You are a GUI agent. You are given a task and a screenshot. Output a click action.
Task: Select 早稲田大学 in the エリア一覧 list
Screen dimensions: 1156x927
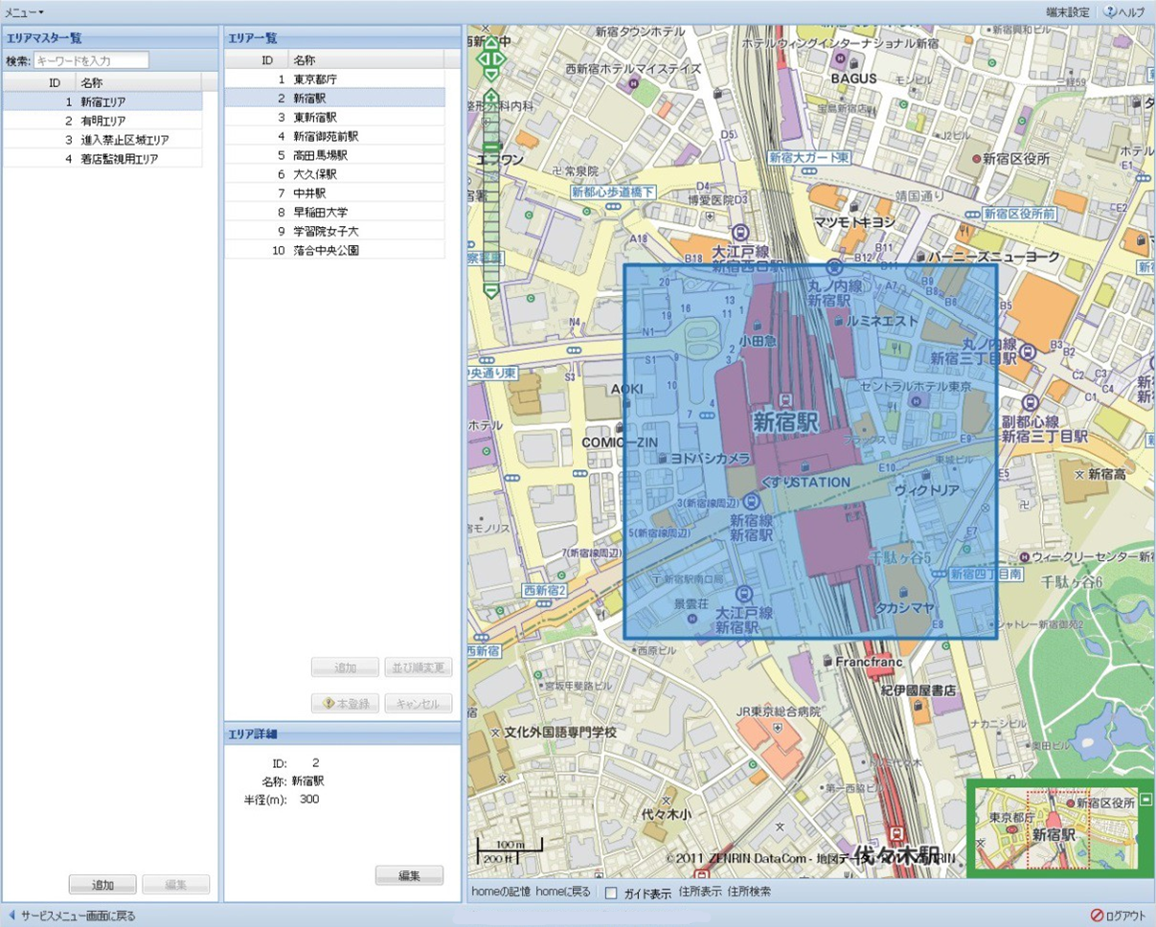[x=335, y=212]
